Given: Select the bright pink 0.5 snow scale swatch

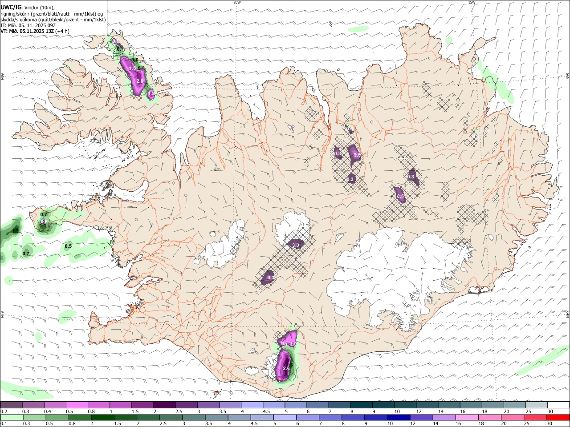Looking at the screenshot, I should 77,405.
